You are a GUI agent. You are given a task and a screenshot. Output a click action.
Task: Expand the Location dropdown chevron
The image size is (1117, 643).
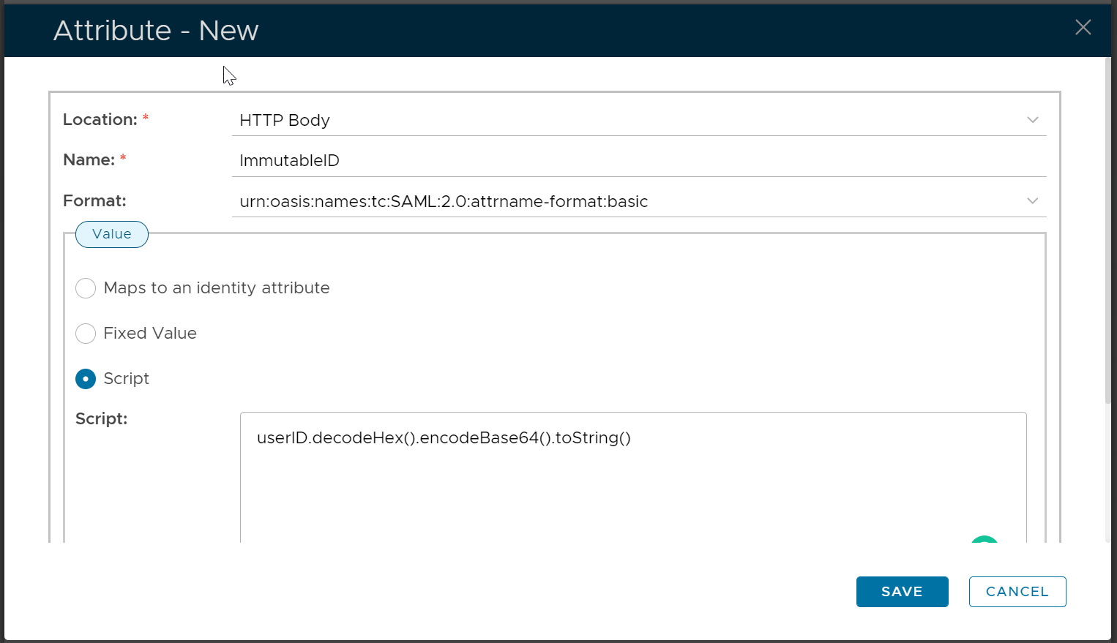pyautogui.click(x=1032, y=120)
